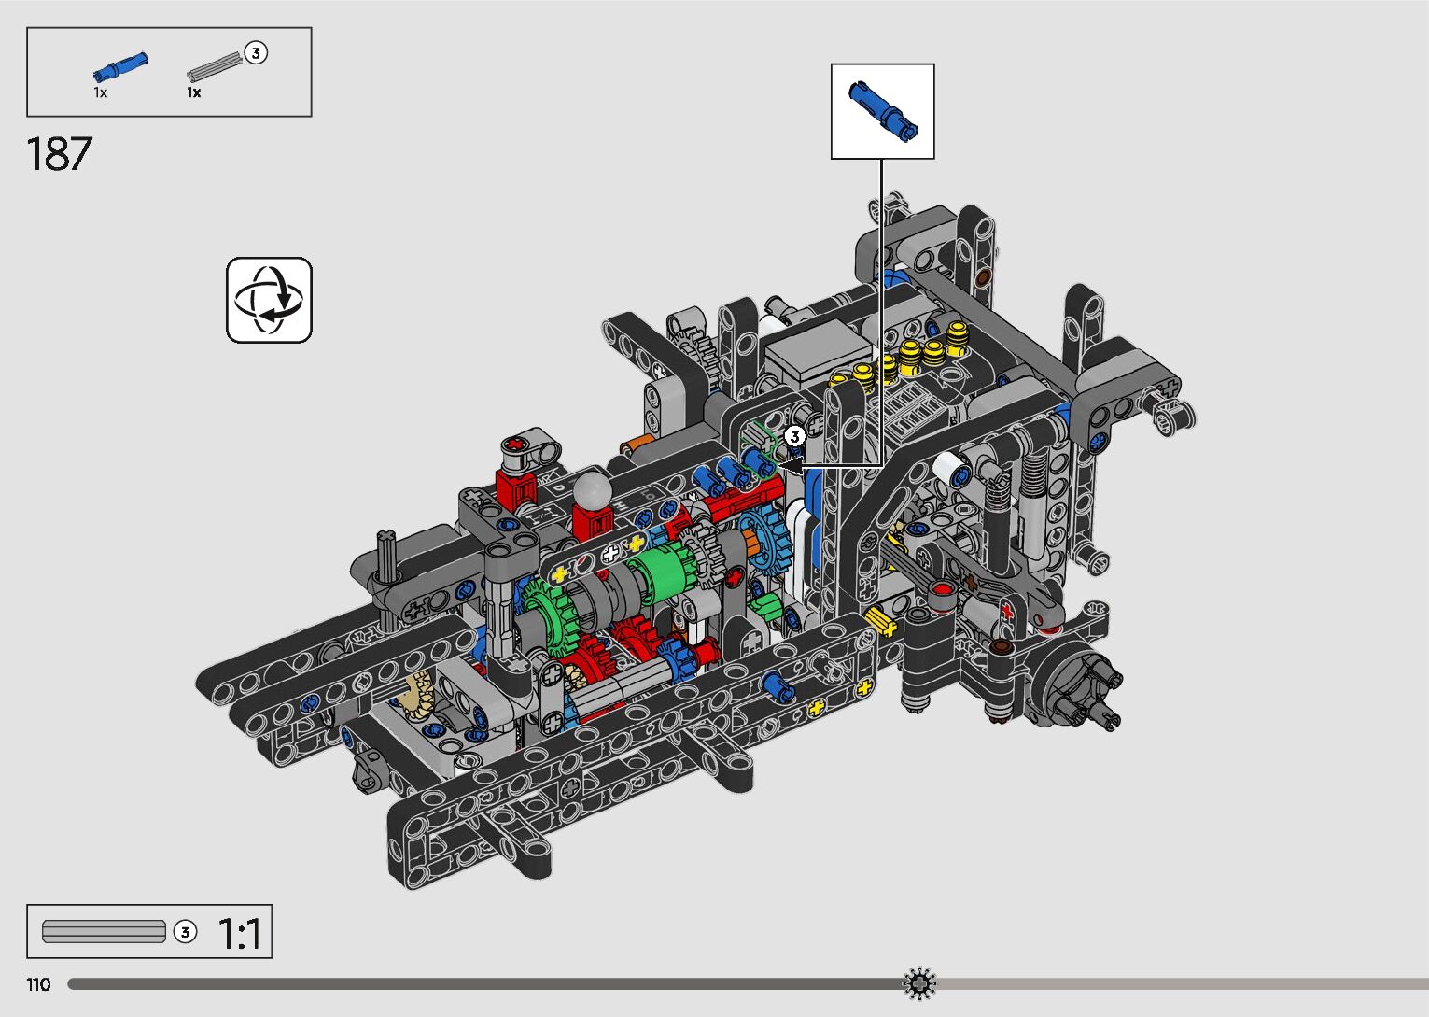
Task: Click the circled 3 in the scale box
Action: pos(185,932)
